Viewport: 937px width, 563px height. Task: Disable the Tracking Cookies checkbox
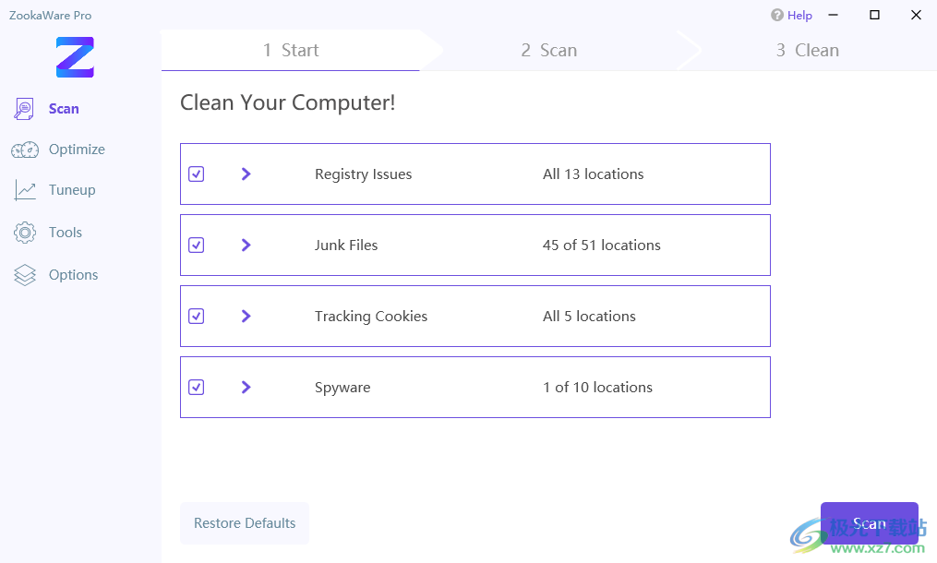click(x=196, y=317)
